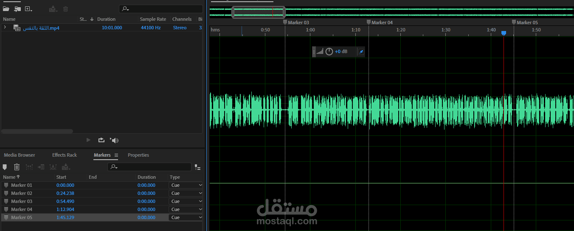
Task: Select Marker 04 row in Markers list
Action: (102, 209)
